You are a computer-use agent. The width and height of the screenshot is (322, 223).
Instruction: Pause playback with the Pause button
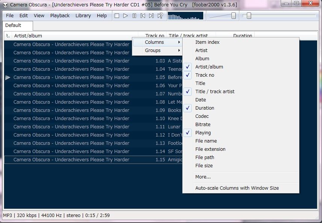click(x=134, y=16)
